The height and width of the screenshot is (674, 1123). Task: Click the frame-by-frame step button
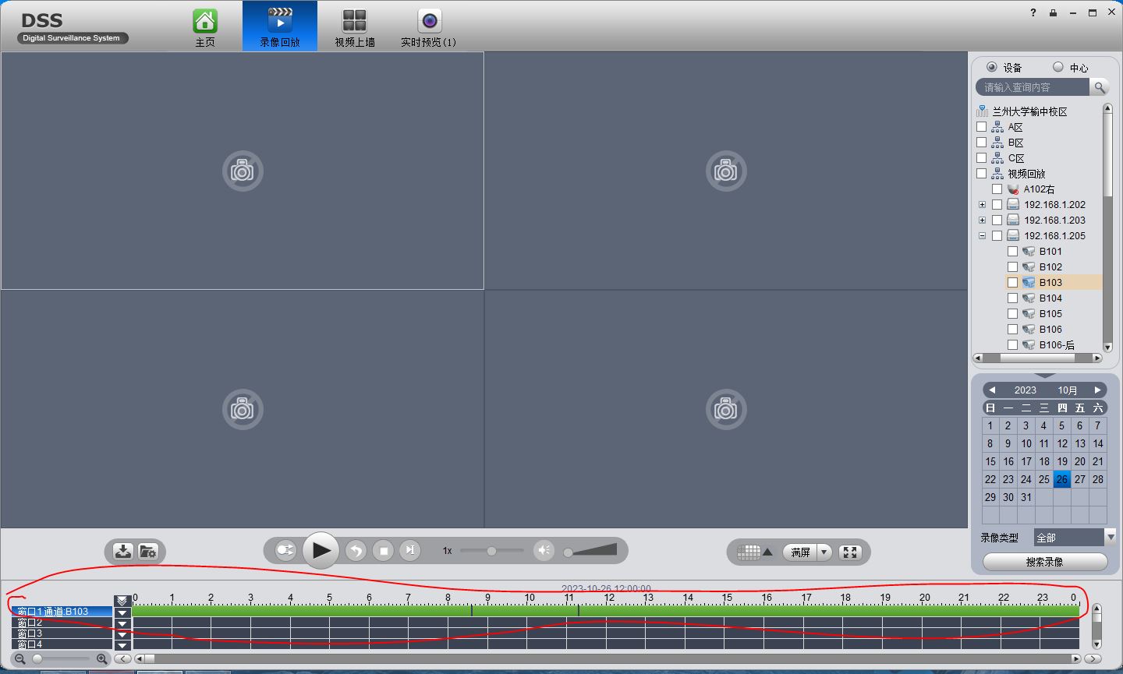pyautogui.click(x=410, y=551)
